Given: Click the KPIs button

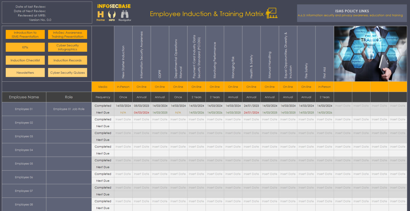Looking at the screenshot, I should [x=25, y=47].
